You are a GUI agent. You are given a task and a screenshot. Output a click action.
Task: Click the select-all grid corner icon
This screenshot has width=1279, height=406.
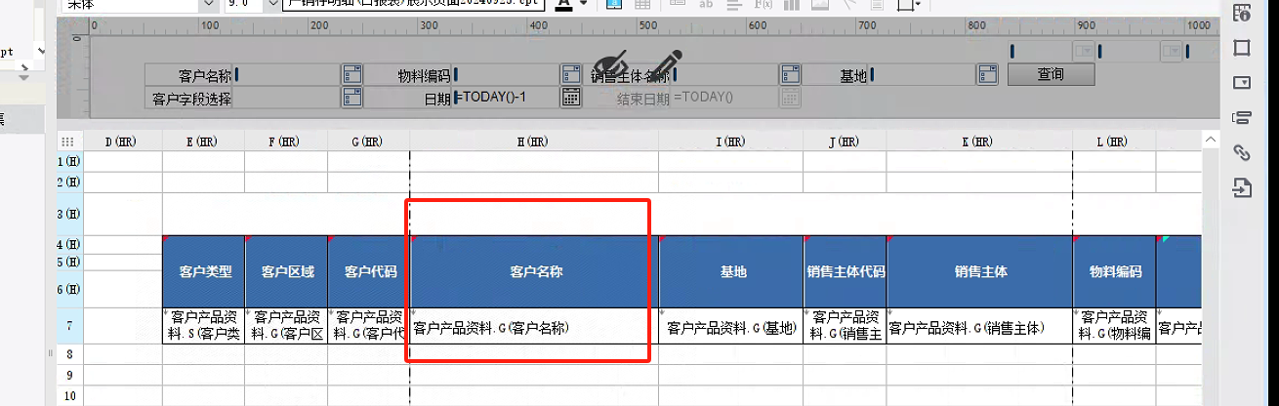(69, 142)
